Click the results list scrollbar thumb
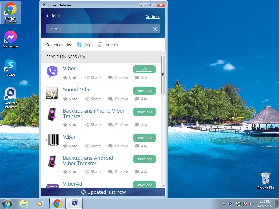The width and height of the screenshot is (279, 209). coord(163,75)
